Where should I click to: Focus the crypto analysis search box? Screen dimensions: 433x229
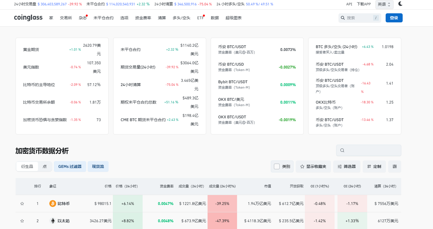pyautogui.click(x=369, y=150)
